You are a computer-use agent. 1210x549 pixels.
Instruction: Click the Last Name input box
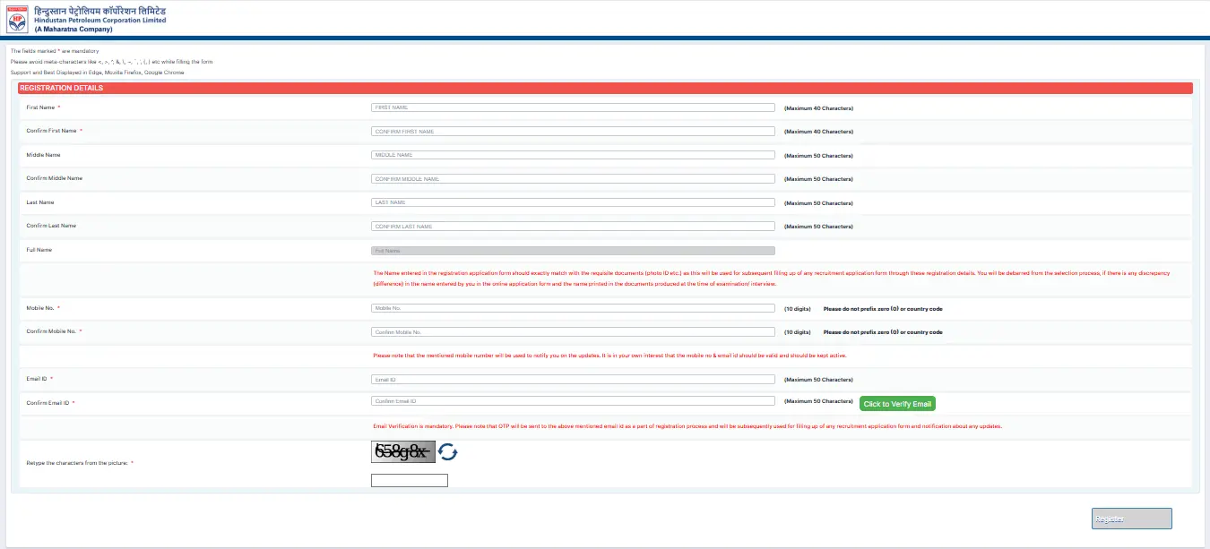[x=573, y=202]
